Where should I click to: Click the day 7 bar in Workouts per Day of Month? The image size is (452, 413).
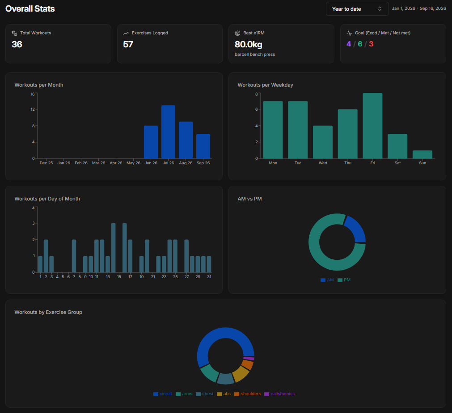[x=74, y=256]
